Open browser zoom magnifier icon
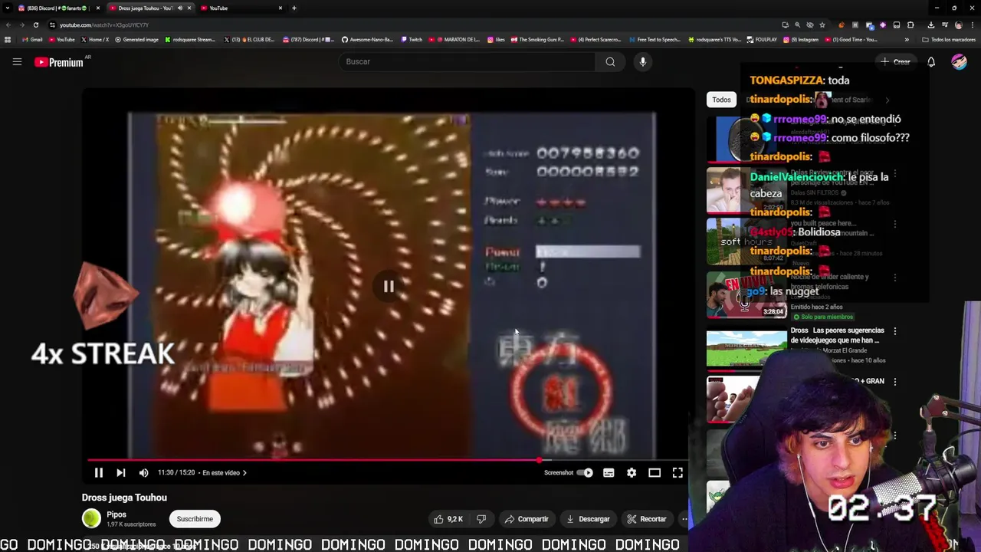This screenshot has width=981, height=552. 797,25
